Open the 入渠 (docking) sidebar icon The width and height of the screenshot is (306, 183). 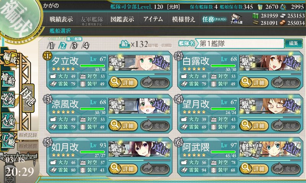click(x=8, y=120)
